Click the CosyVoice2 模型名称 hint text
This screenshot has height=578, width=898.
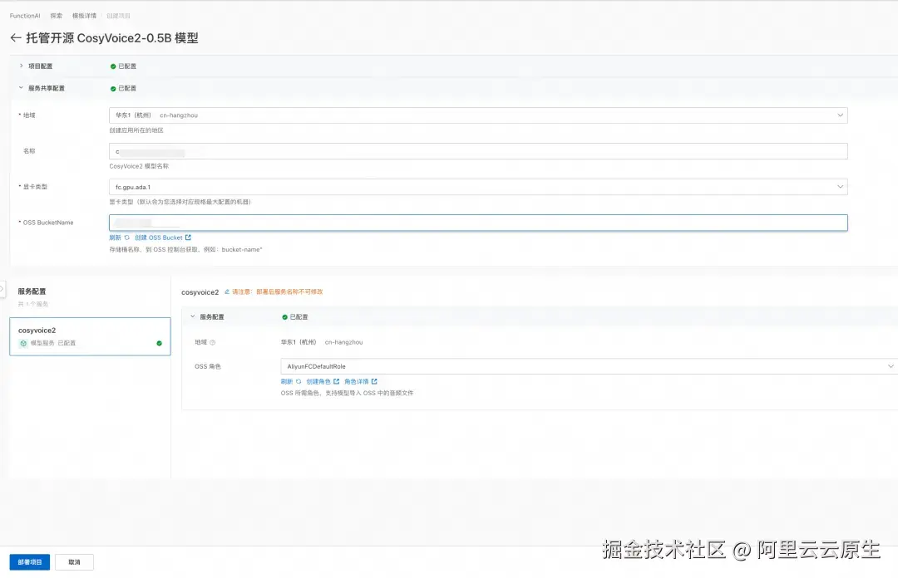(139, 166)
